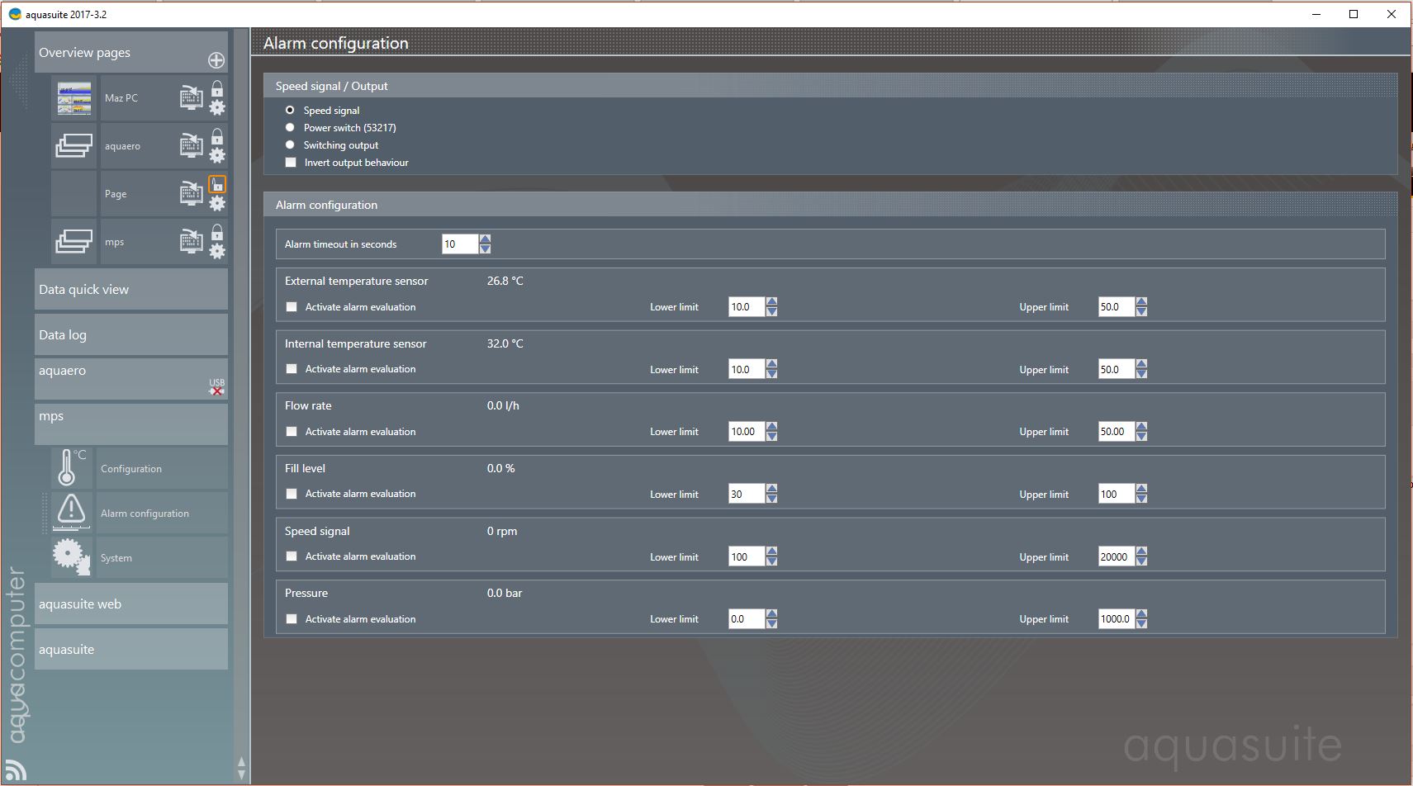Viewport: 1413px width, 786px height.
Task: Open Maz PC overview page thumbnail
Action: click(74, 98)
